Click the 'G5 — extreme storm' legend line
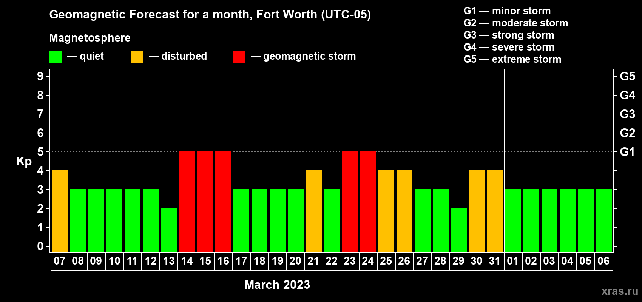The image size is (642, 302). pyautogui.click(x=512, y=59)
